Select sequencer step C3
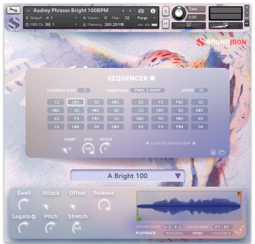This screenshot has width=255, height=244. pyautogui.click(x=140, y=110)
